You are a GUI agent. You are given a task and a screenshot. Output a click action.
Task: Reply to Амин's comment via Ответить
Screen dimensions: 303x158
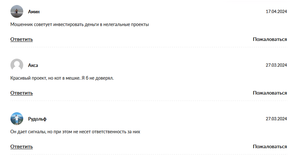22,39
